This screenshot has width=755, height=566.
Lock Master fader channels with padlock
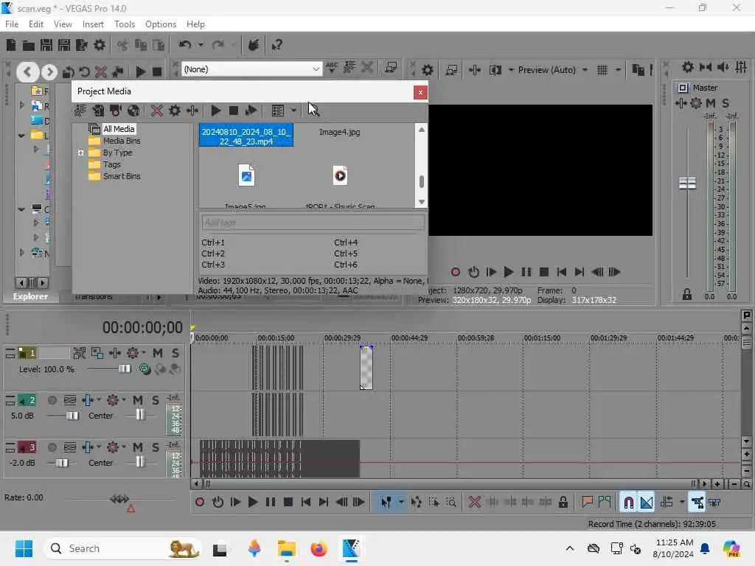687,295
